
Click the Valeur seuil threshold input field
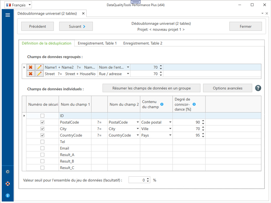(137, 180)
